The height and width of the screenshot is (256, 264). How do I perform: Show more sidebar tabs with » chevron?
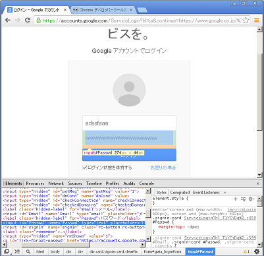click(x=224, y=193)
